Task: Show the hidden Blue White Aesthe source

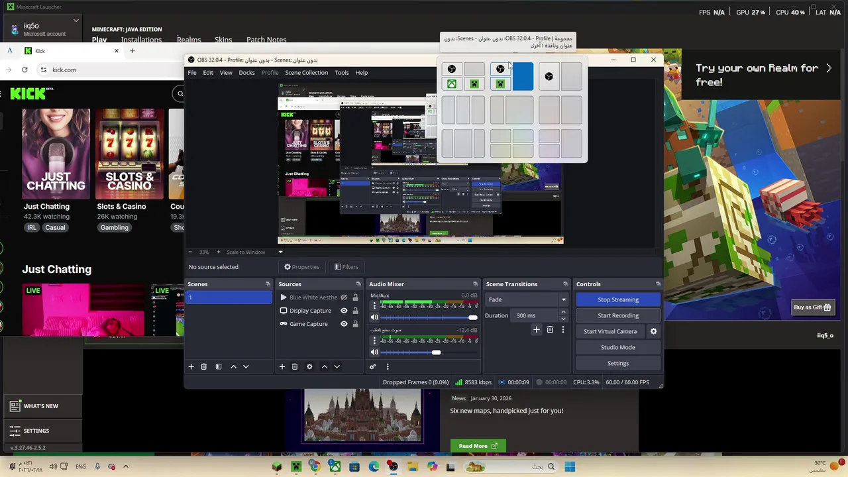Action: (344, 297)
